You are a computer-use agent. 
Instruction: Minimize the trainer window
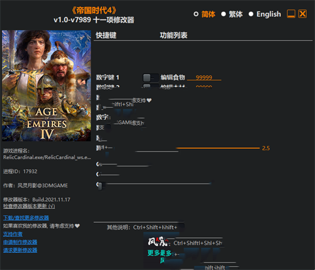click(x=291, y=14)
